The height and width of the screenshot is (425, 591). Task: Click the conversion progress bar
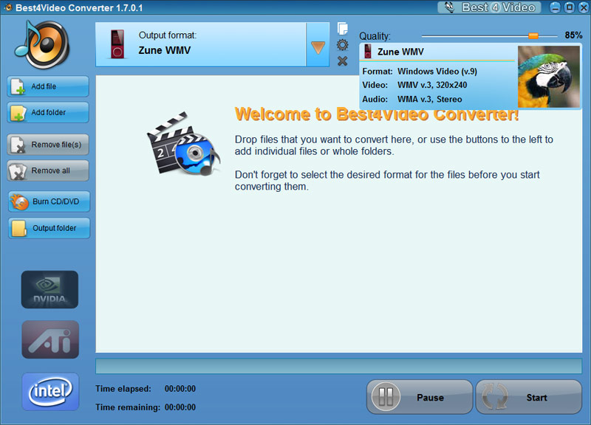(x=338, y=366)
